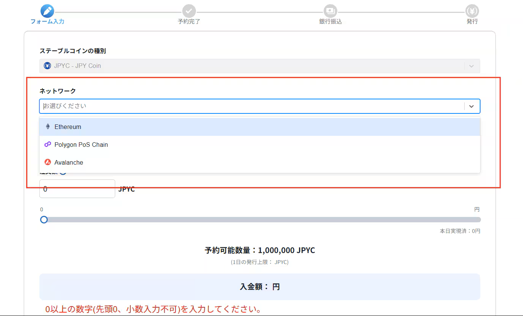
Task: Click the JPYC coin icon
Action: [x=47, y=65]
